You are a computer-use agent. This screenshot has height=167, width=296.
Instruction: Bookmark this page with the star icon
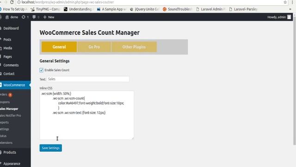pos(285,2)
